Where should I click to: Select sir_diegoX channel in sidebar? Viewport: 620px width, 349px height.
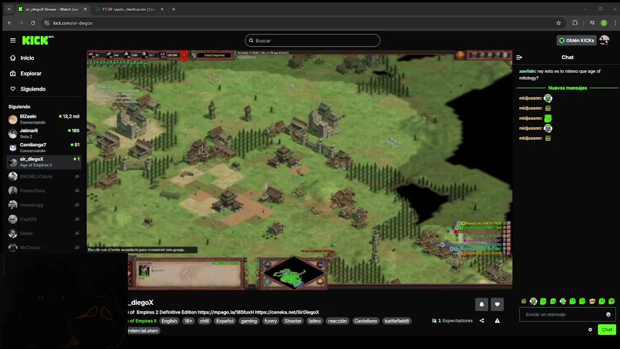pyautogui.click(x=44, y=162)
